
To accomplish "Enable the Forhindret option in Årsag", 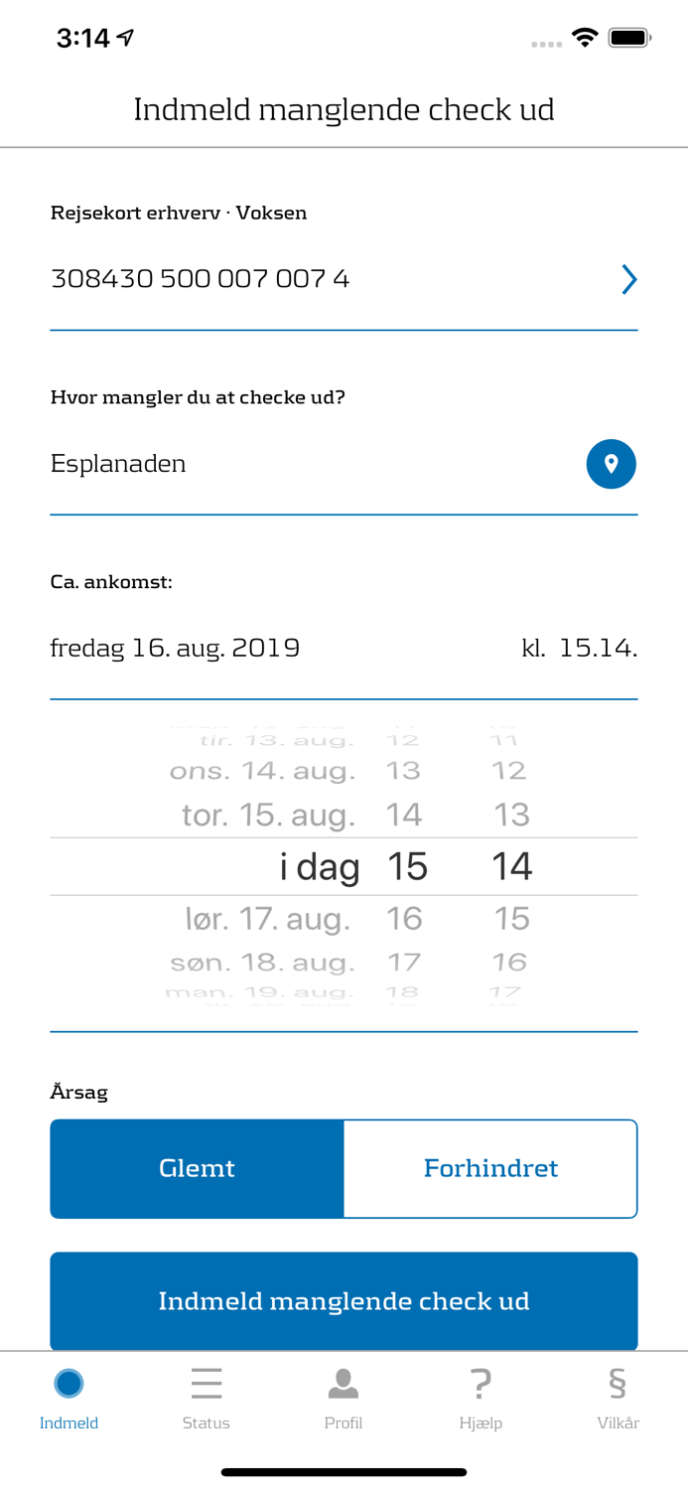I will click(x=490, y=1168).
